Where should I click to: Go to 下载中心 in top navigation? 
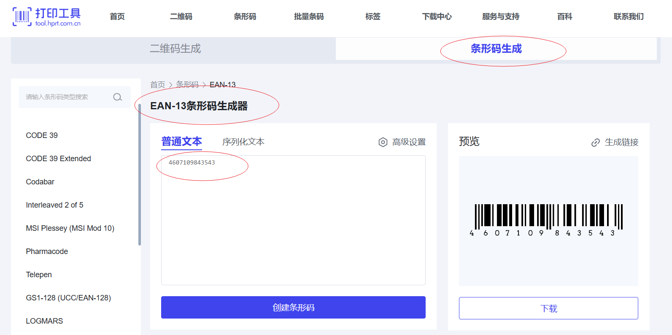pyautogui.click(x=437, y=16)
